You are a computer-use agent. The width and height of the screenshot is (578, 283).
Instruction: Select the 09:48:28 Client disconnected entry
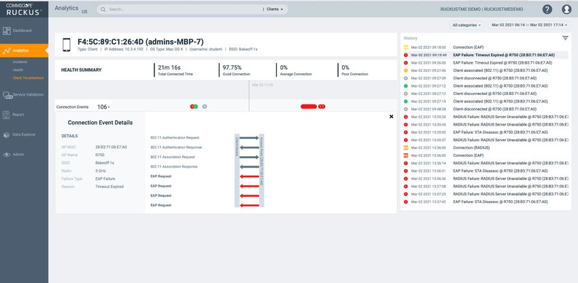coord(486,109)
